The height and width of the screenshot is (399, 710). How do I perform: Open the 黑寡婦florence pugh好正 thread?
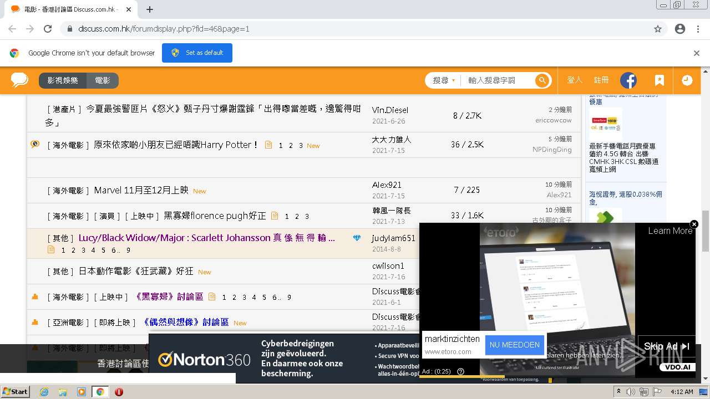pyautogui.click(x=215, y=216)
